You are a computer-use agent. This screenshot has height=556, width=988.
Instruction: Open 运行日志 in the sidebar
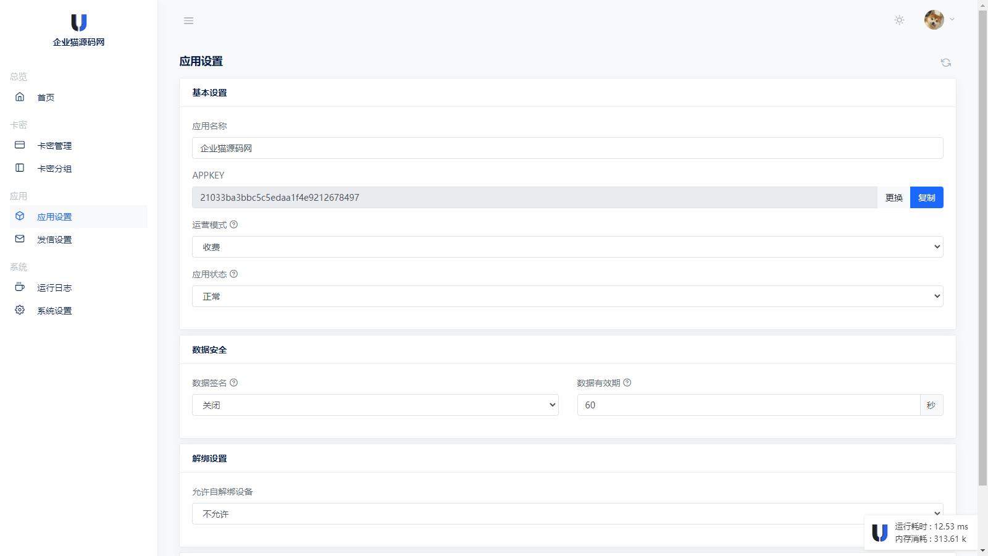tap(54, 288)
